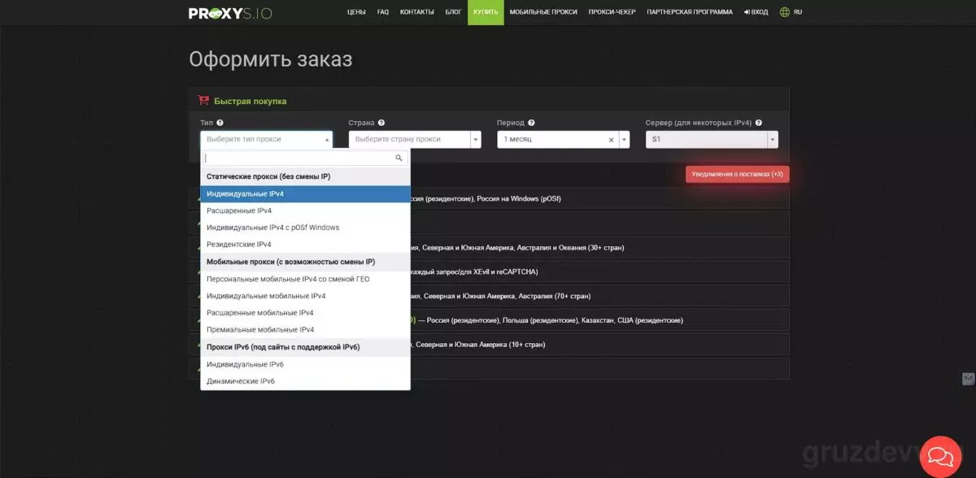Expand row mentioning Австралия и Океания (30+ стран)
The height and width of the screenshot is (478, 976).
coord(489,247)
